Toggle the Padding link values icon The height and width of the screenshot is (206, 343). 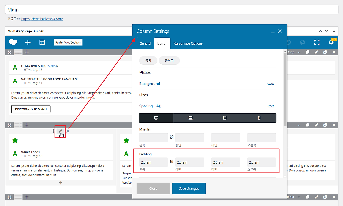coord(172,162)
